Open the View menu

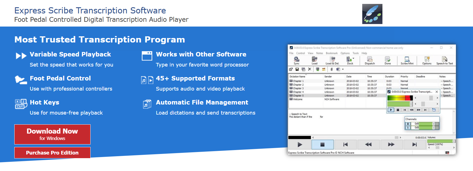[310, 53]
